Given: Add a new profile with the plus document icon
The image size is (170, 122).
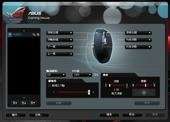Looking at the screenshot, I should pos(15,103).
